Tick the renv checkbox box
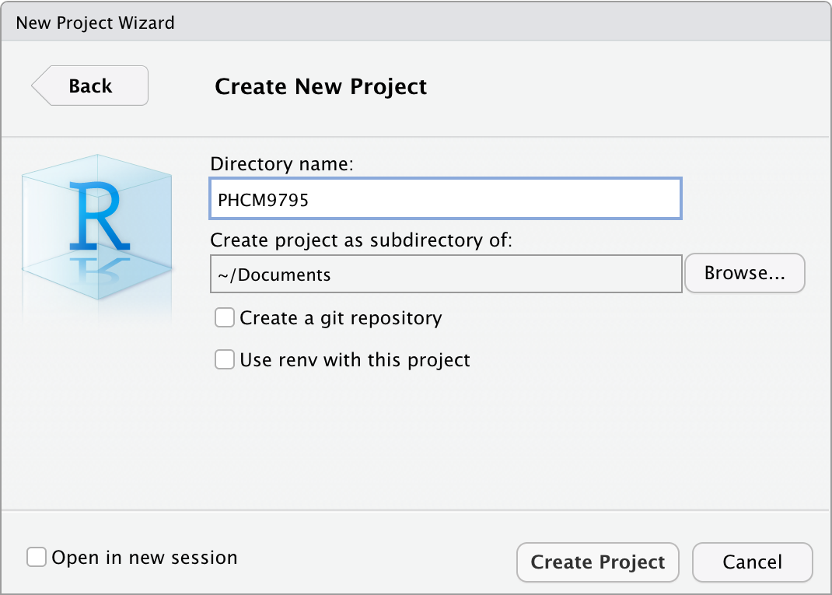This screenshot has width=832, height=595. point(225,359)
